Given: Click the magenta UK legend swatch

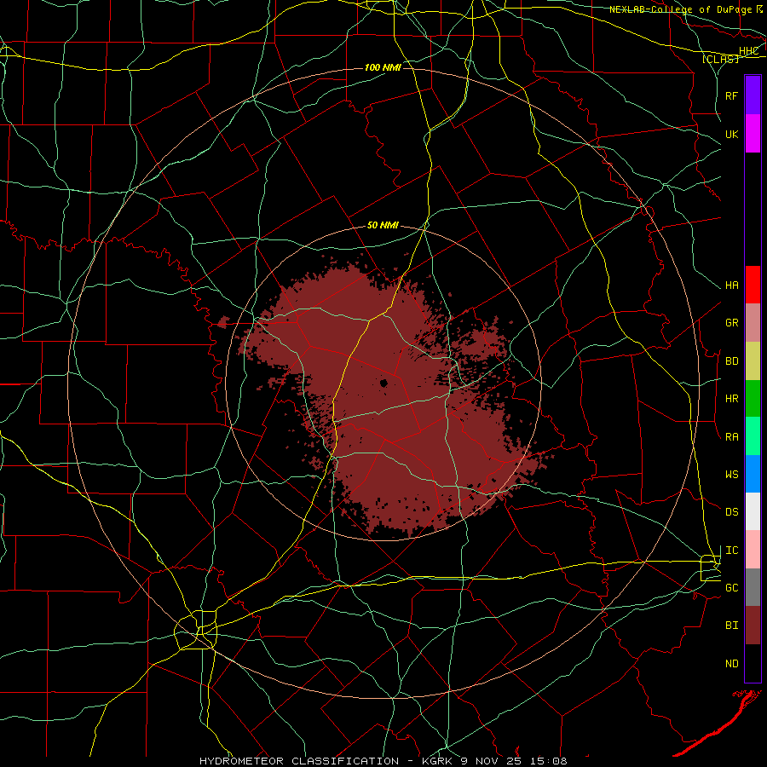Looking at the screenshot, I should [x=753, y=134].
